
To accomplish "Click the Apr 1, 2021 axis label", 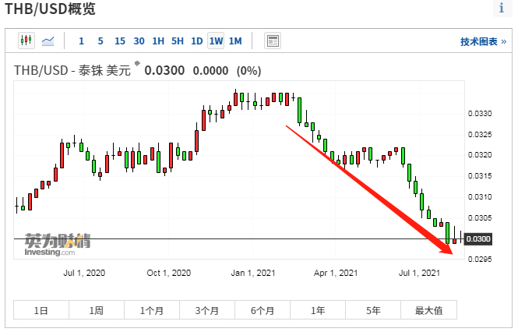I will [336, 273].
